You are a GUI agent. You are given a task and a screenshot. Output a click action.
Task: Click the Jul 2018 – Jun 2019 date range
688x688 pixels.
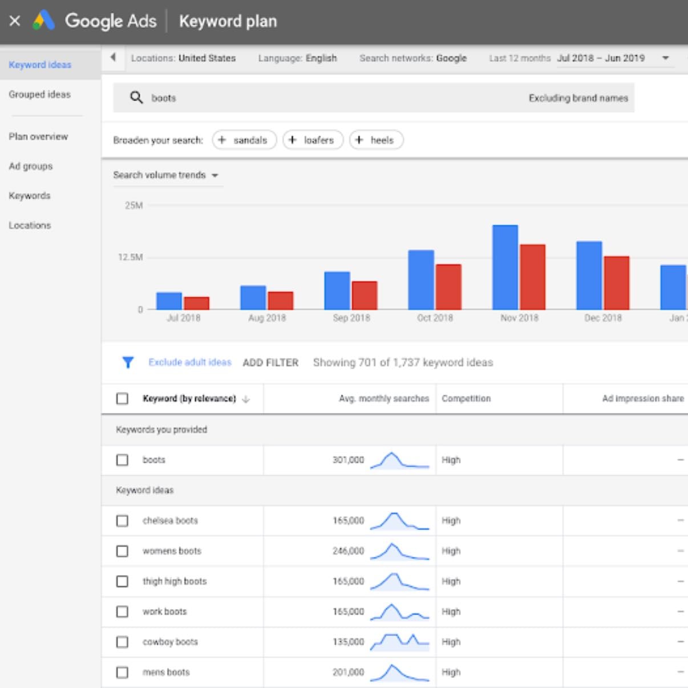click(x=601, y=58)
